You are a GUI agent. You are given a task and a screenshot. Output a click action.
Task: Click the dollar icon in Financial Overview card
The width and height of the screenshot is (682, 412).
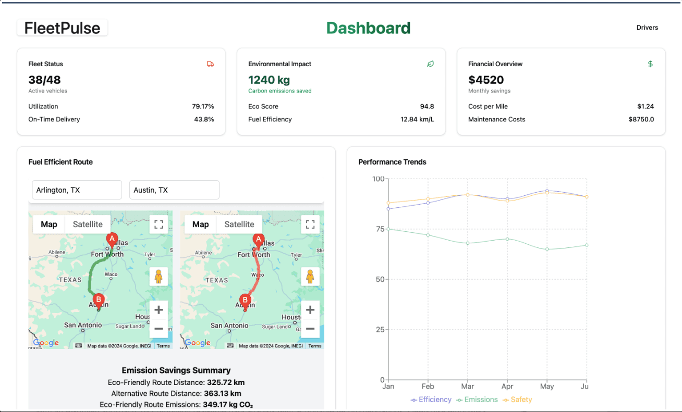(650, 64)
